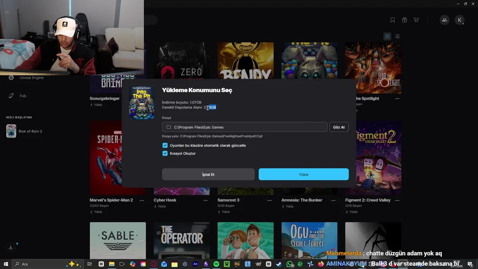Select Marvel's Spider-Man 2 title text
478x269 pixels.
tap(111, 200)
